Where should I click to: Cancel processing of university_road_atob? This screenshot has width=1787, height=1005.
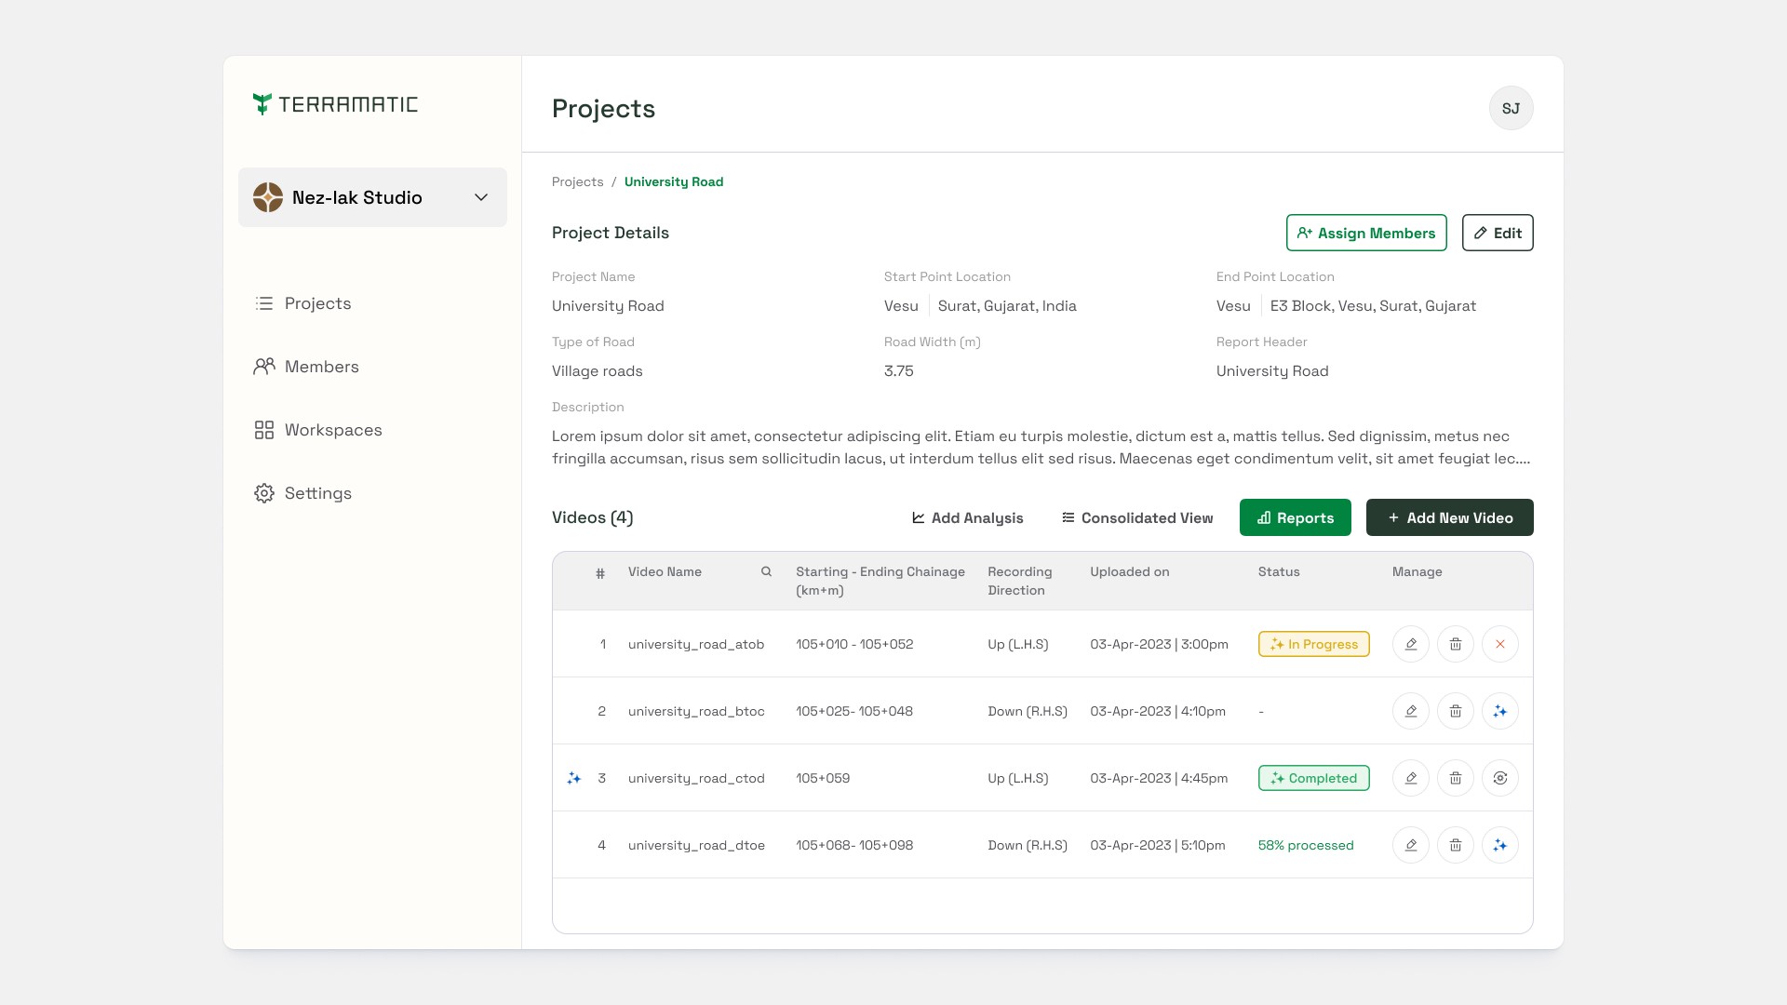point(1500,644)
